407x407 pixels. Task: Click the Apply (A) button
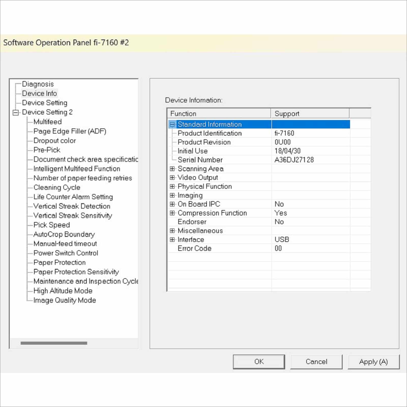tap(374, 362)
